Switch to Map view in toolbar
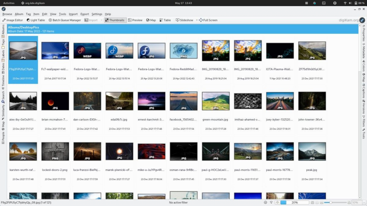Screen dimensions: 367x206 click(151, 20)
